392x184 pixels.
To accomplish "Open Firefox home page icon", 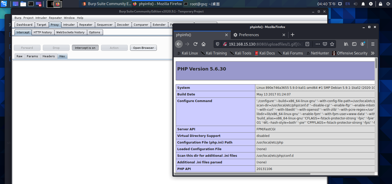I will pyautogui.click(x=204, y=44).
